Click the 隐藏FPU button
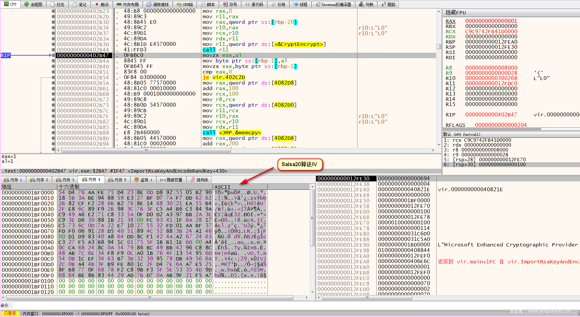The height and width of the screenshot is (317, 580). click(x=456, y=13)
